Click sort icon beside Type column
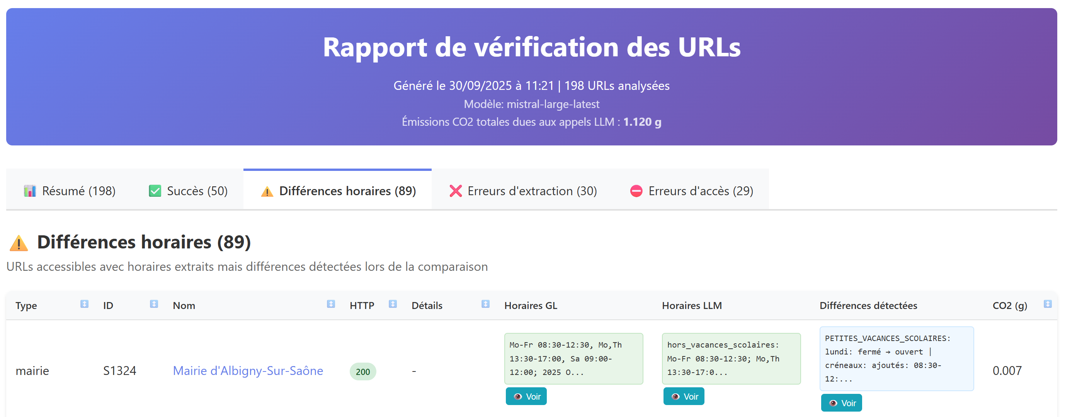Screen dimensions: 1065x417 [x=84, y=304]
